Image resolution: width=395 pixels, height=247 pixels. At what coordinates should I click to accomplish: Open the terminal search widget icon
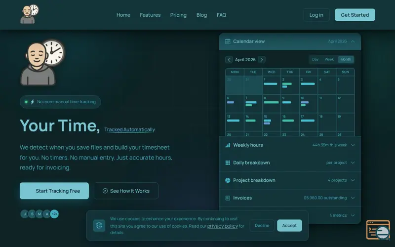click(x=378, y=230)
